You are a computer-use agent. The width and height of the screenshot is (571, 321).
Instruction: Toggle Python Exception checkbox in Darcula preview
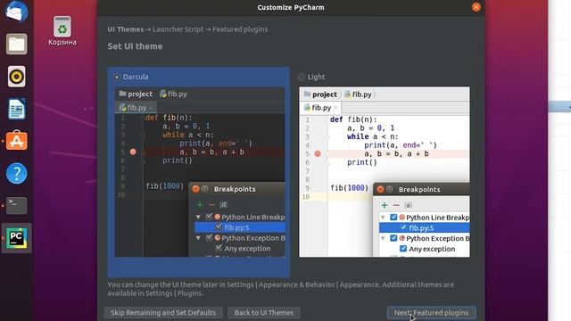point(209,238)
